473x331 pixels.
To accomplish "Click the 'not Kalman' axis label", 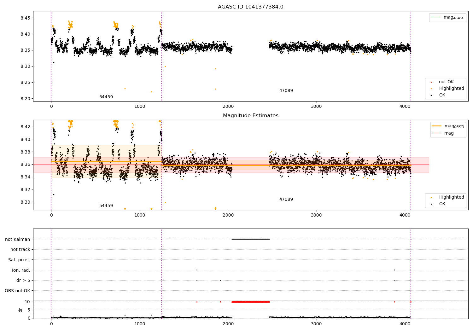I will (17, 239).
